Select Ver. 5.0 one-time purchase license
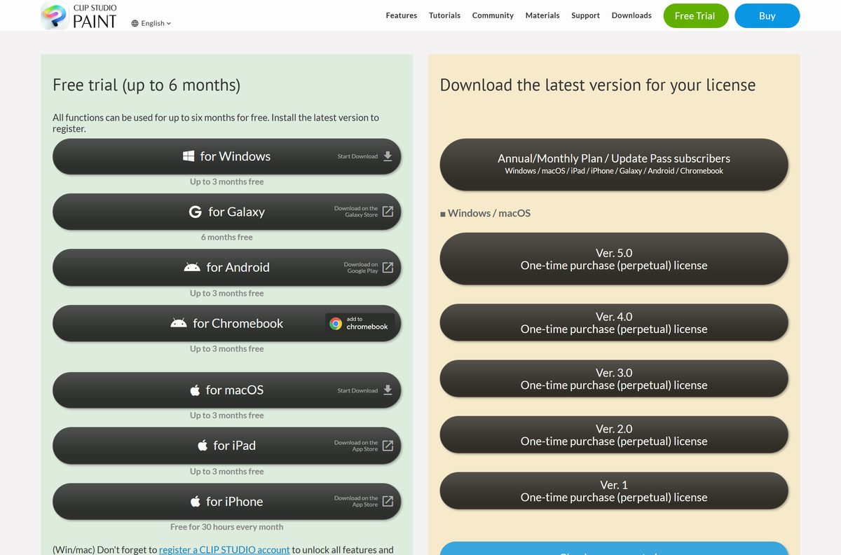This screenshot has width=841, height=555. [614, 259]
